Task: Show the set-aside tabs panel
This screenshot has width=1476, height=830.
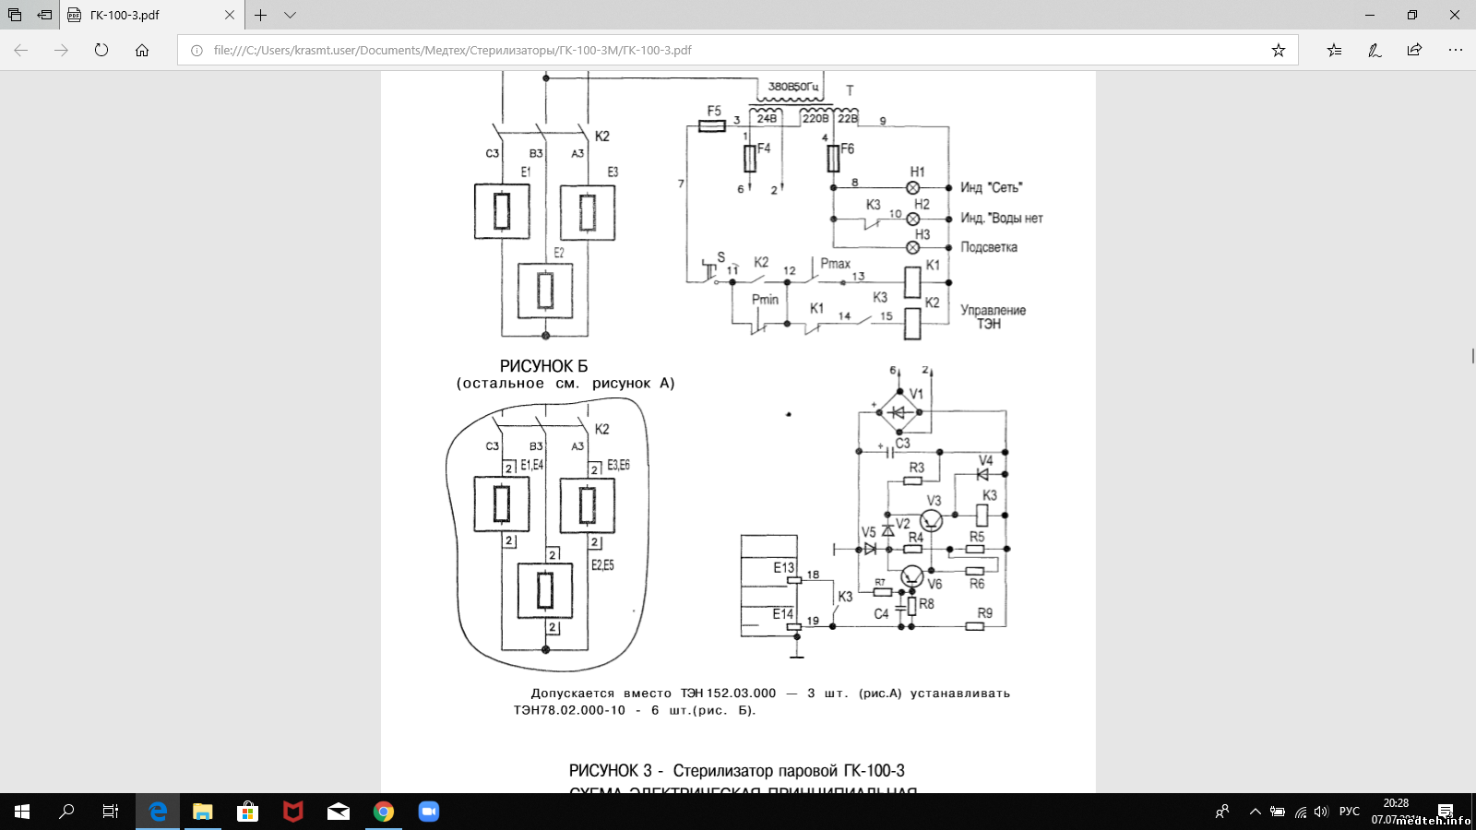Action: click(15, 15)
